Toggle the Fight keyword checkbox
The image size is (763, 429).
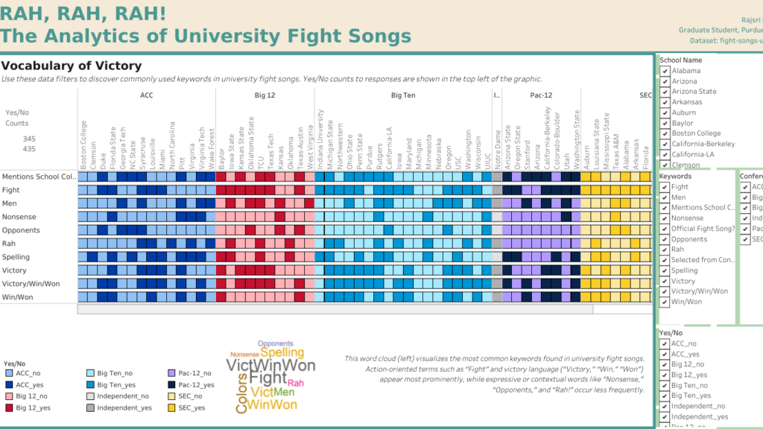click(x=663, y=187)
